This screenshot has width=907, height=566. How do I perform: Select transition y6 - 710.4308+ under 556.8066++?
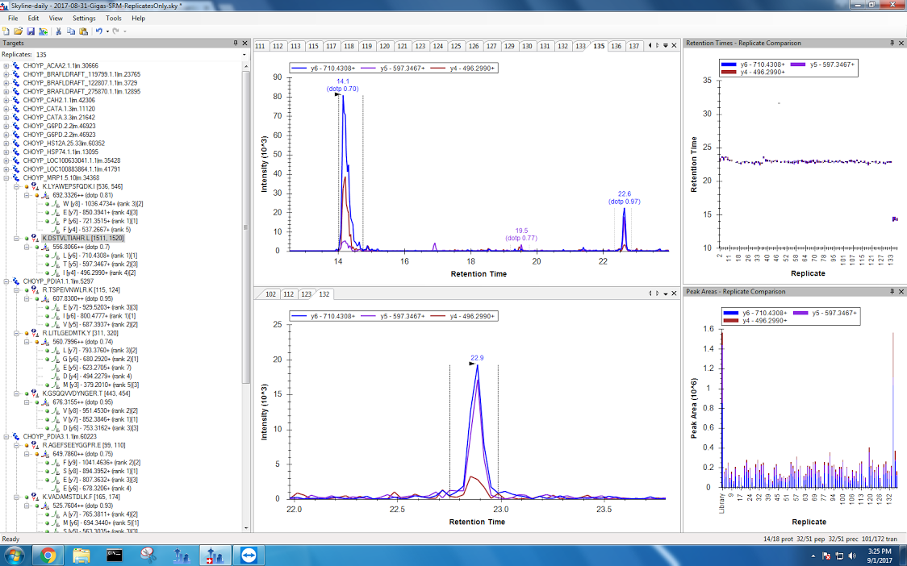coord(95,256)
